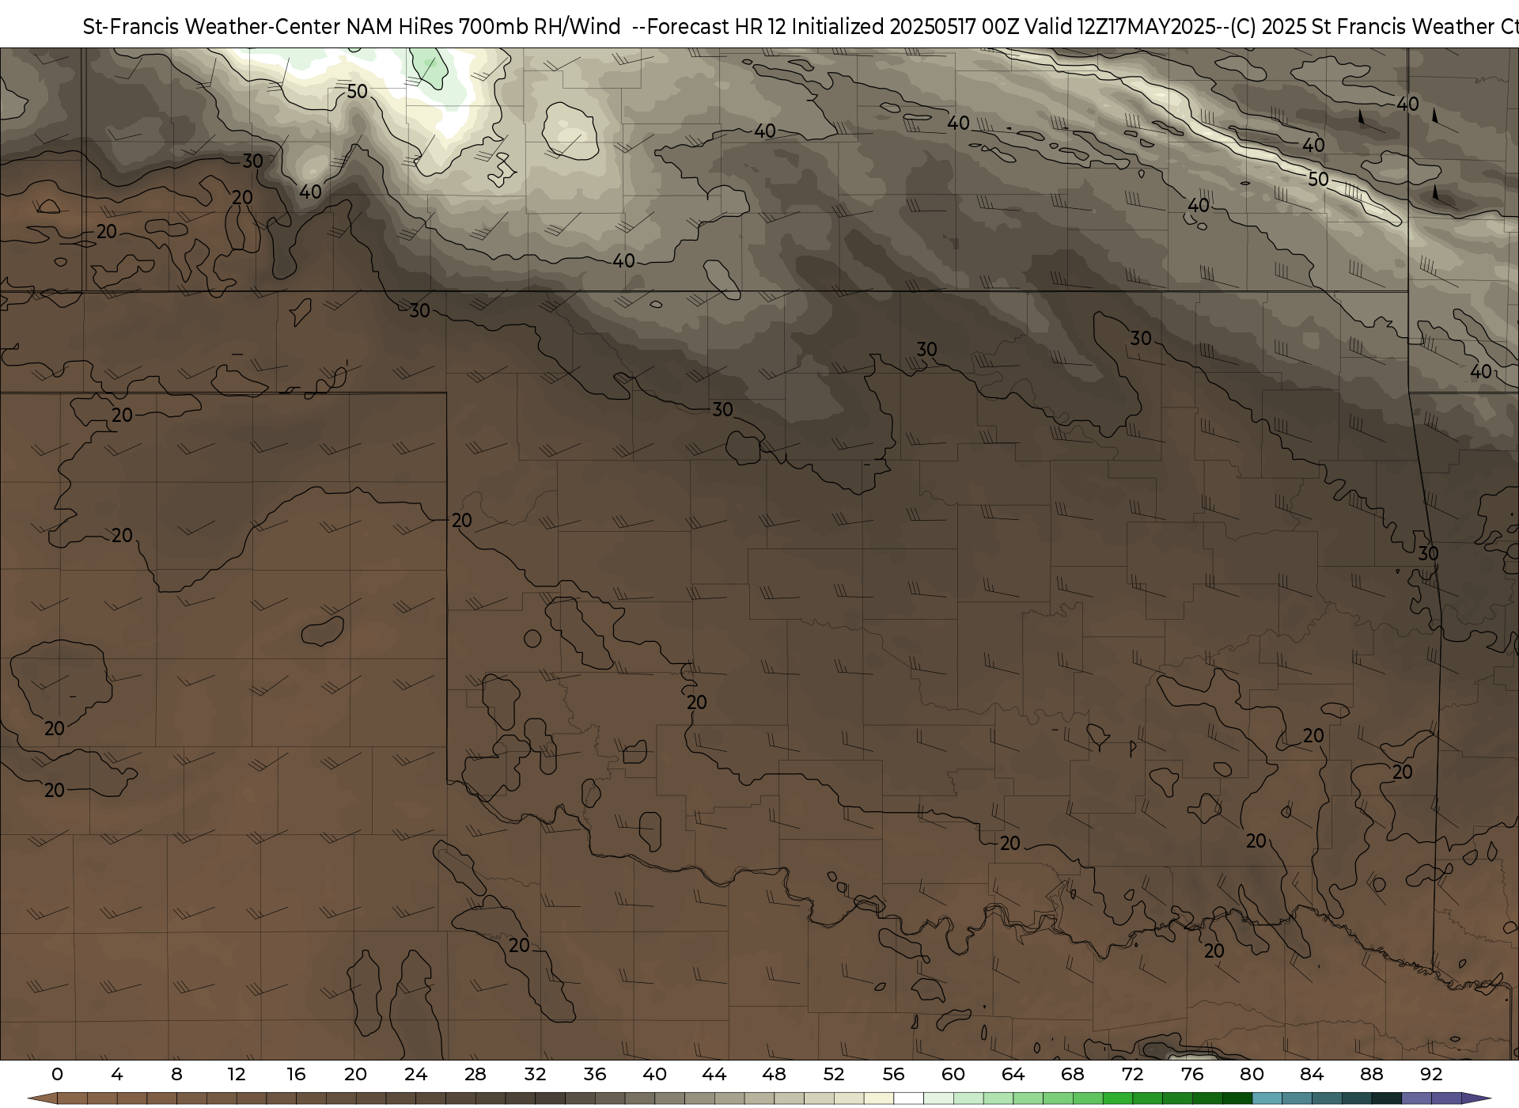This screenshot has height=1108, width=1519.
Task: Click the purple right arrow cap of the colorbar
Action: pyautogui.click(x=1475, y=1099)
